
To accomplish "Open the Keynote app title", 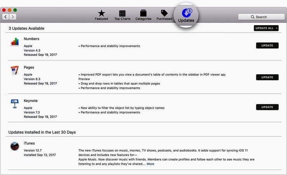I will (x=31, y=101).
